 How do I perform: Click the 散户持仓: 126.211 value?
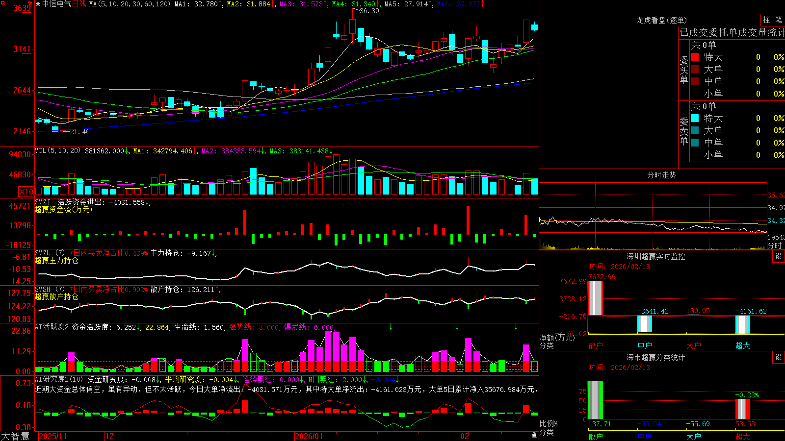183,290
